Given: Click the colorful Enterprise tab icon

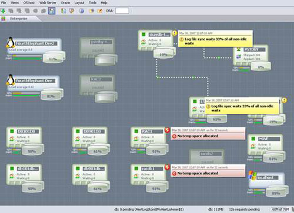Looking at the screenshot, I should [x=3, y=19].
